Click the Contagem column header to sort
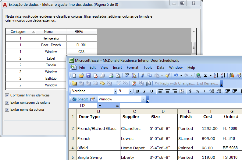This screenshot has width=242, height=160. click(21, 32)
